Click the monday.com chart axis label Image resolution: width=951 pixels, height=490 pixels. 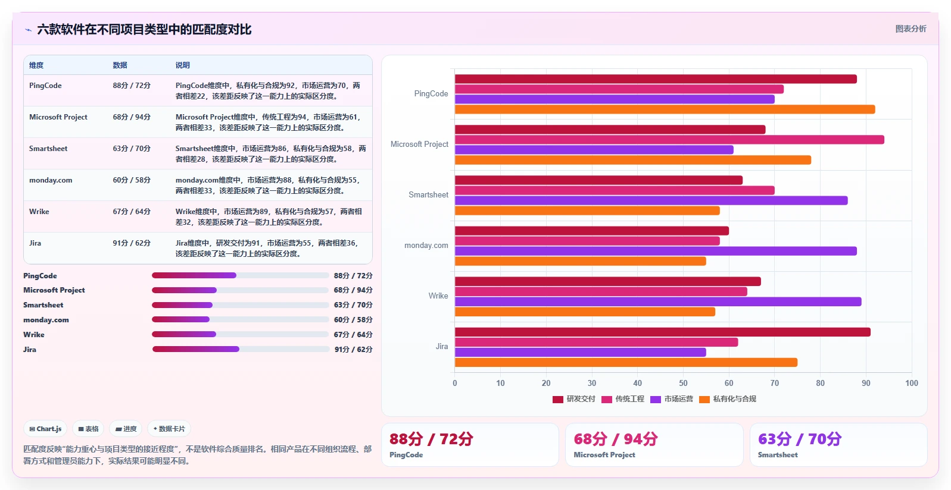point(426,246)
